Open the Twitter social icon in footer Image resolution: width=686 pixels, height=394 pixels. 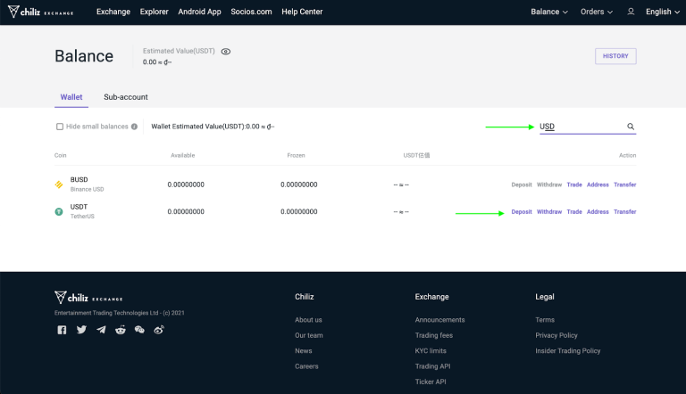(81, 330)
